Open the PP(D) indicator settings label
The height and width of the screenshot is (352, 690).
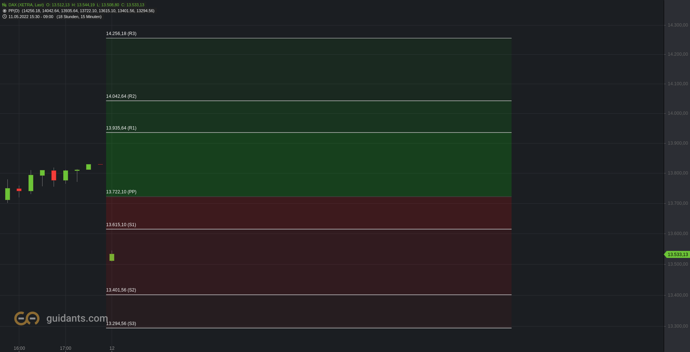coord(14,11)
